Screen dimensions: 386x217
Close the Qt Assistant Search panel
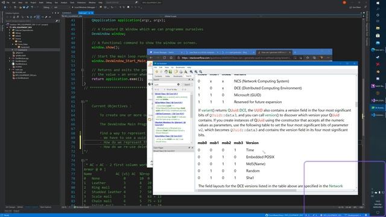pos(192,80)
